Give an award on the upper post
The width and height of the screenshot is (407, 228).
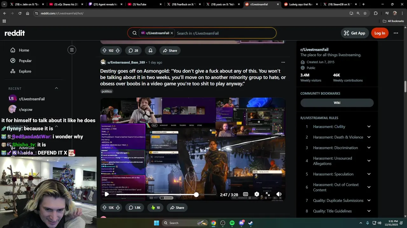150,51
